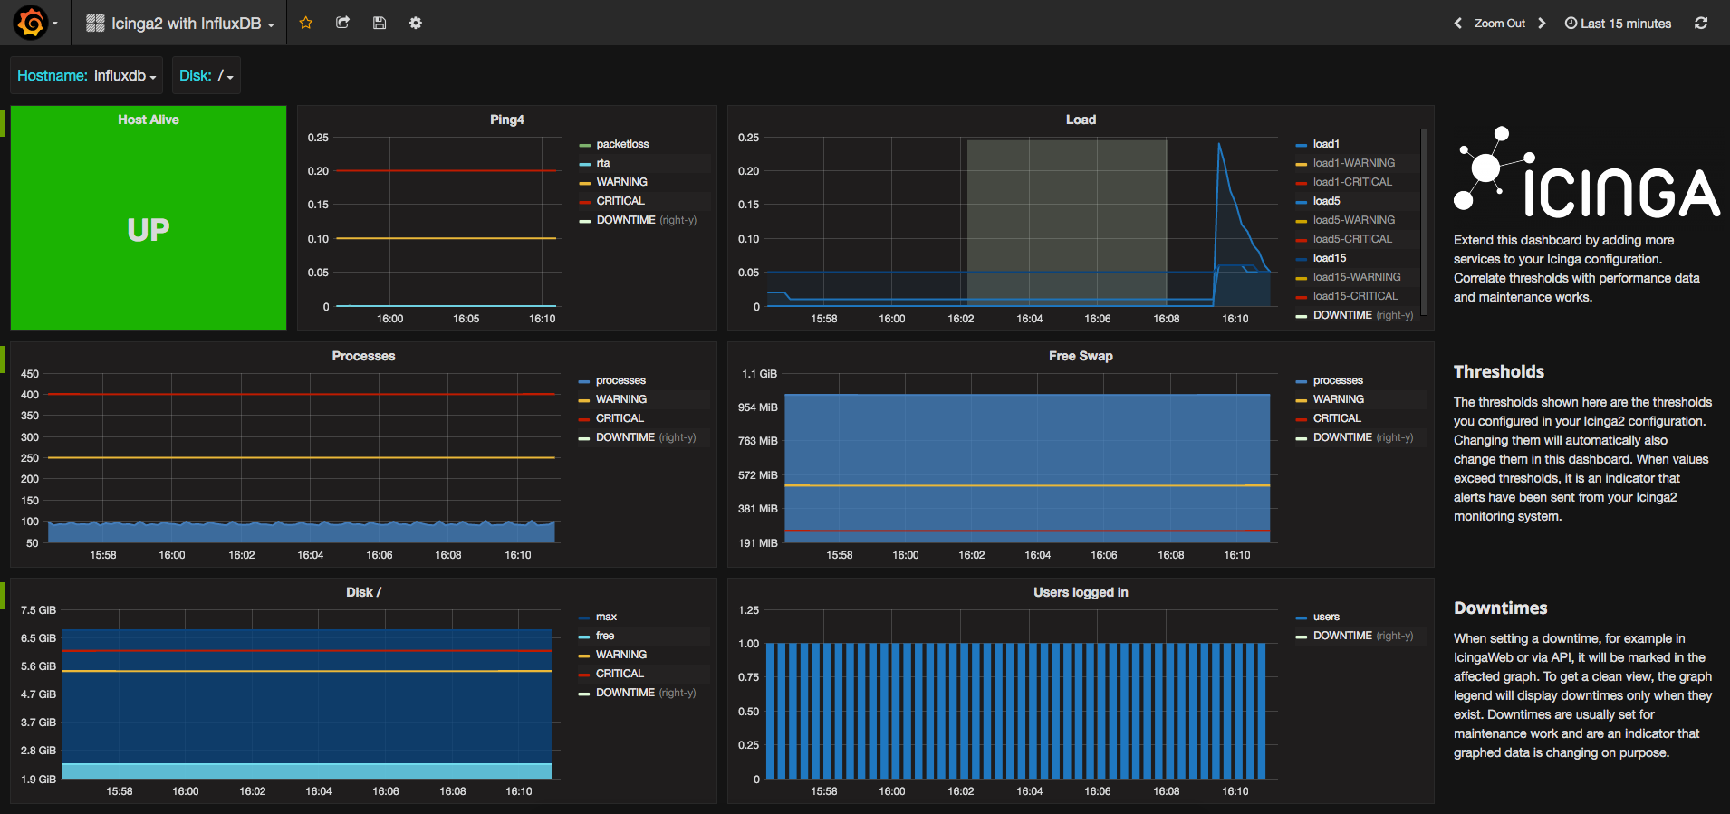Toggle free series in Disk legend
Image resolution: width=1730 pixels, height=814 pixels.
(x=605, y=636)
